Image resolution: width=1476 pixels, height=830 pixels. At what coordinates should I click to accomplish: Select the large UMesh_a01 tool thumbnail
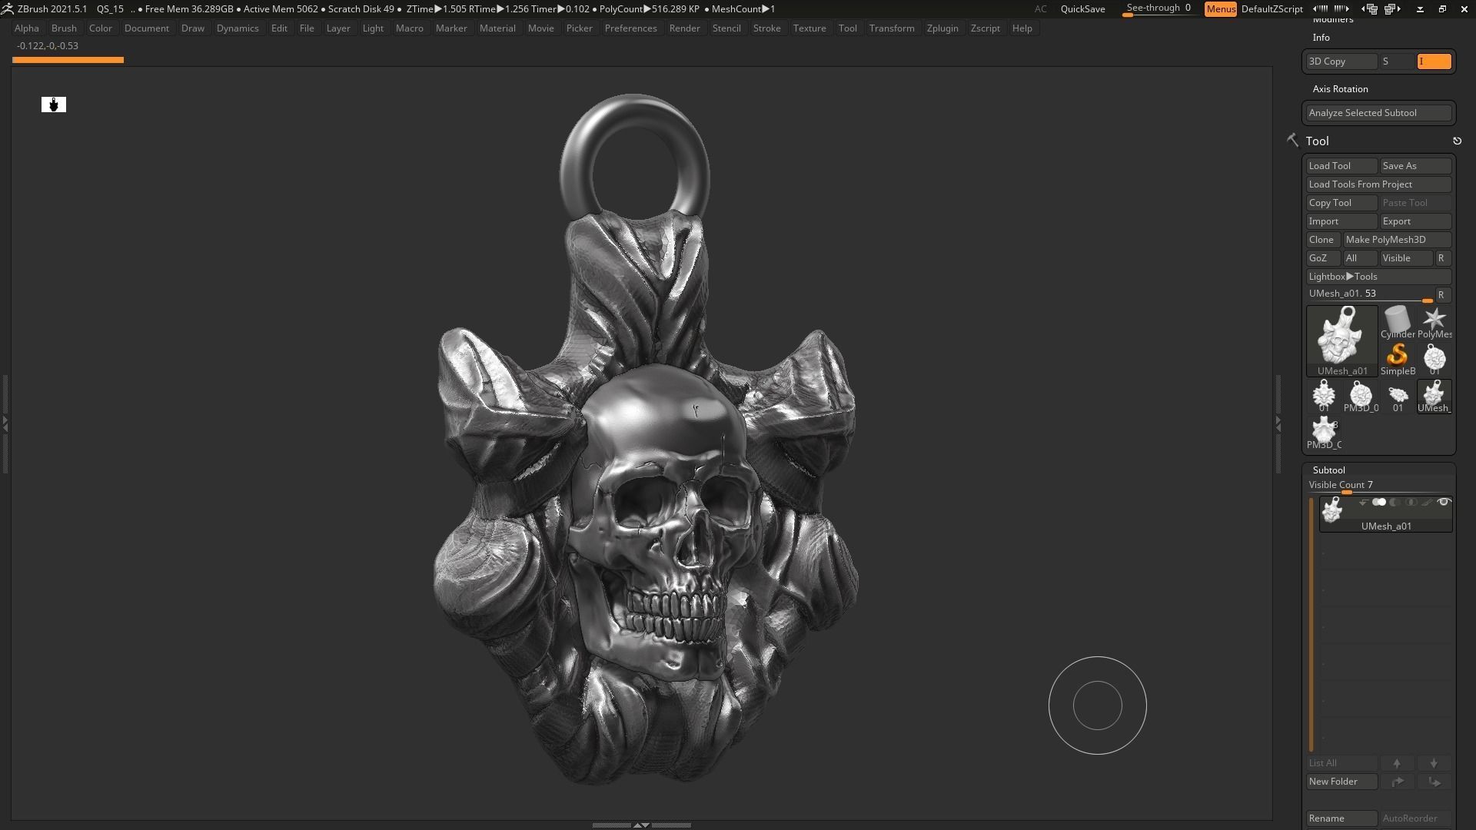point(1341,340)
